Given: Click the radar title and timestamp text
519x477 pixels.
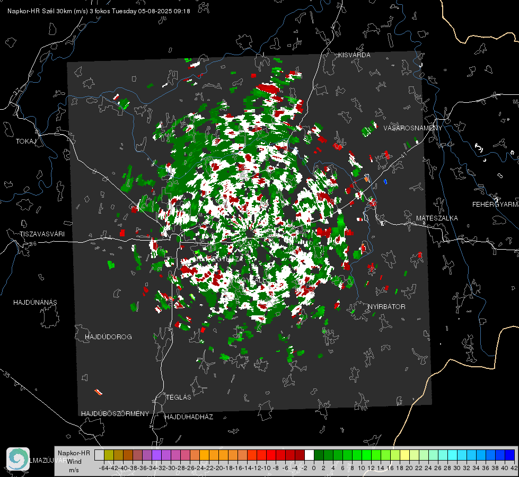Looking at the screenshot, I should (x=99, y=11).
